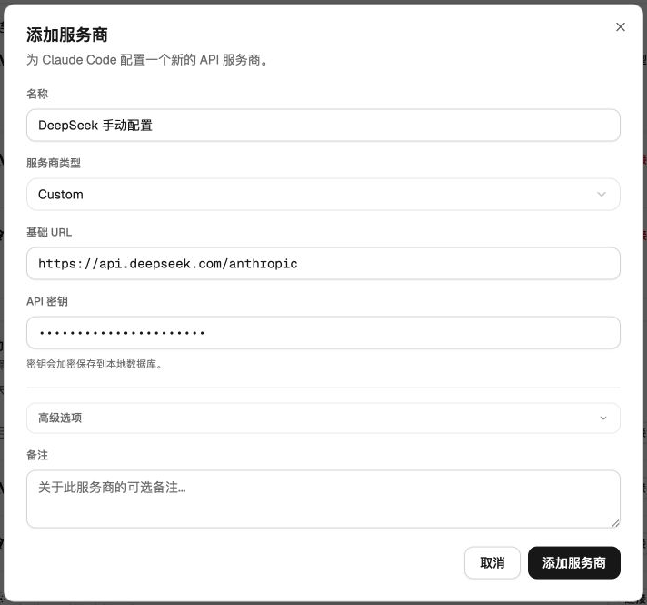647x605 pixels.
Task: Click the 添加服务商 submit button
Action: pos(573,562)
